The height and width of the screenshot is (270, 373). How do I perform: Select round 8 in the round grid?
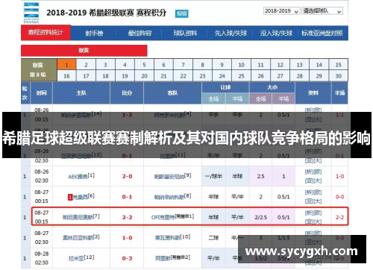tap(202, 65)
